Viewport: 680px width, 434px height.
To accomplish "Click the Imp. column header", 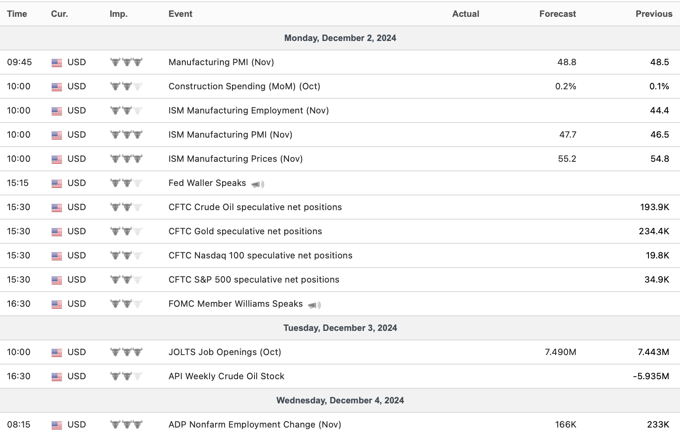I will click(118, 14).
